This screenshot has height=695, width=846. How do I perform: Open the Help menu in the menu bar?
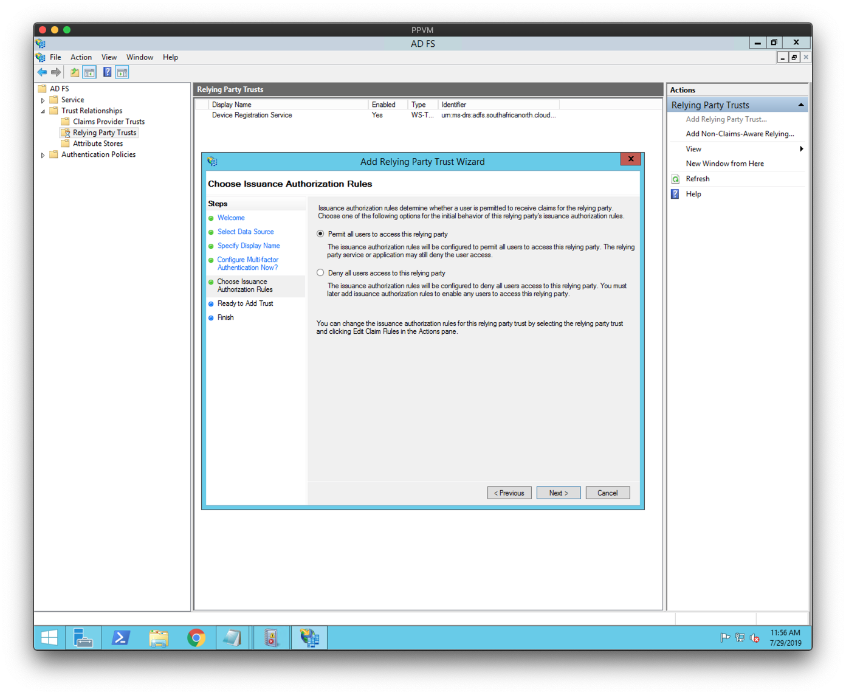pyautogui.click(x=170, y=57)
